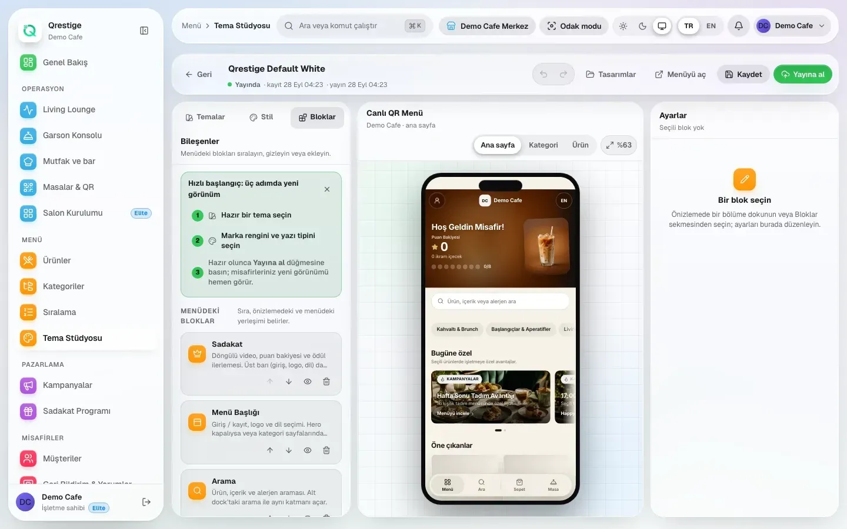Open the notifications bell

click(x=739, y=26)
